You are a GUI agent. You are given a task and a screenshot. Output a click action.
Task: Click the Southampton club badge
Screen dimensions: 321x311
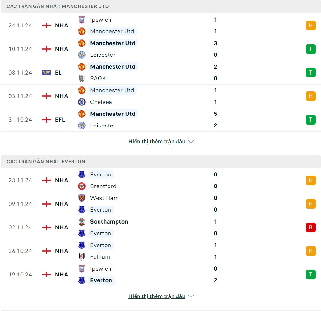(x=82, y=222)
